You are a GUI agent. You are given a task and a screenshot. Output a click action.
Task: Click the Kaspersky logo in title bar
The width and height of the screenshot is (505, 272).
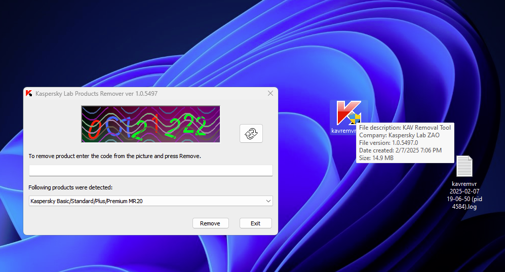29,93
